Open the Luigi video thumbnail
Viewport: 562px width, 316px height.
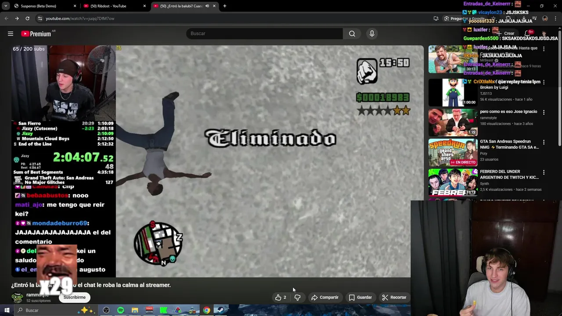tap(453, 92)
